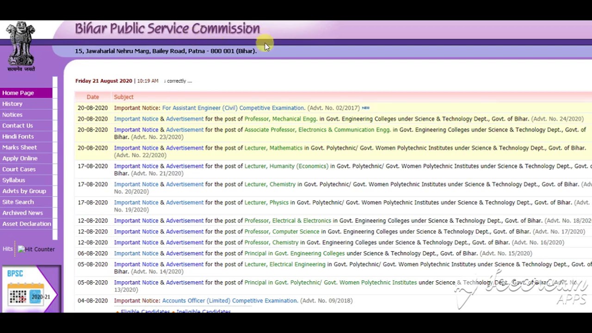
Task: Open Asset Declaration in sidebar
Action: tap(27, 224)
